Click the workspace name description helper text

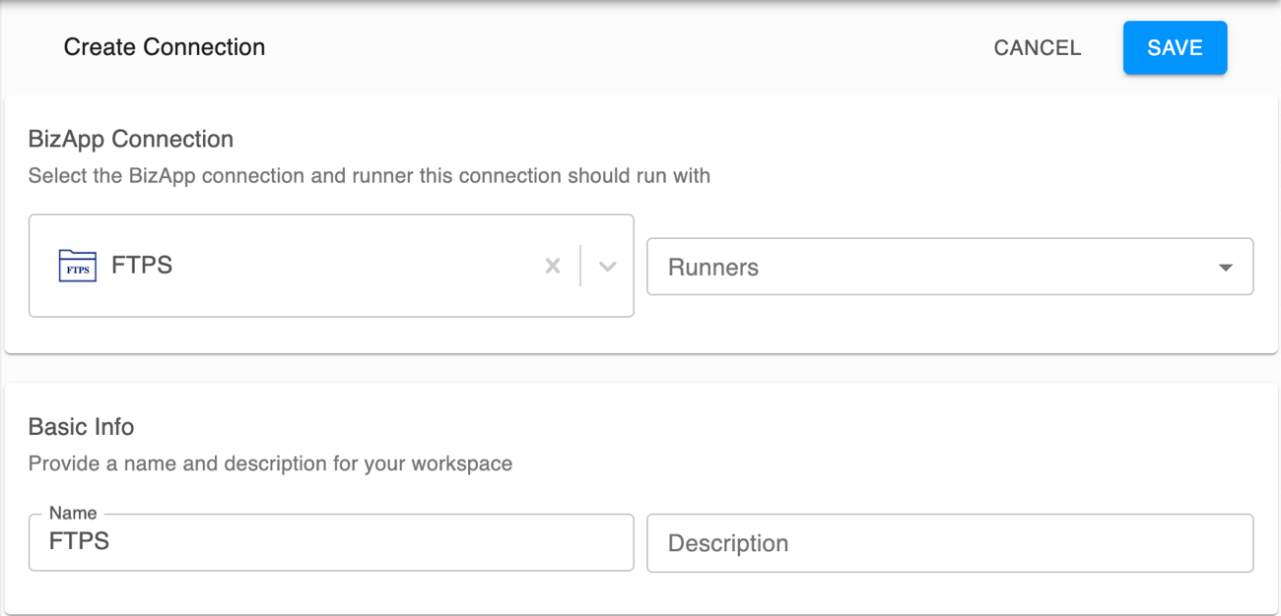click(x=270, y=463)
